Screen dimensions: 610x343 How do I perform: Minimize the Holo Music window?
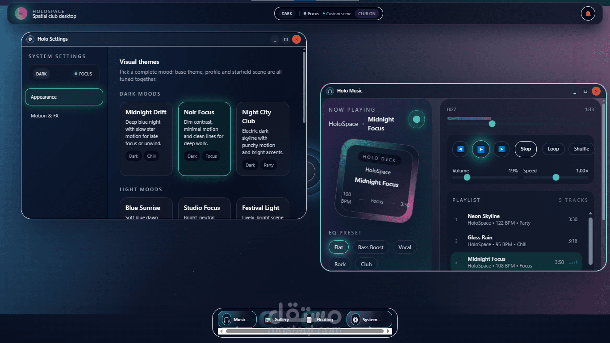tap(575, 91)
